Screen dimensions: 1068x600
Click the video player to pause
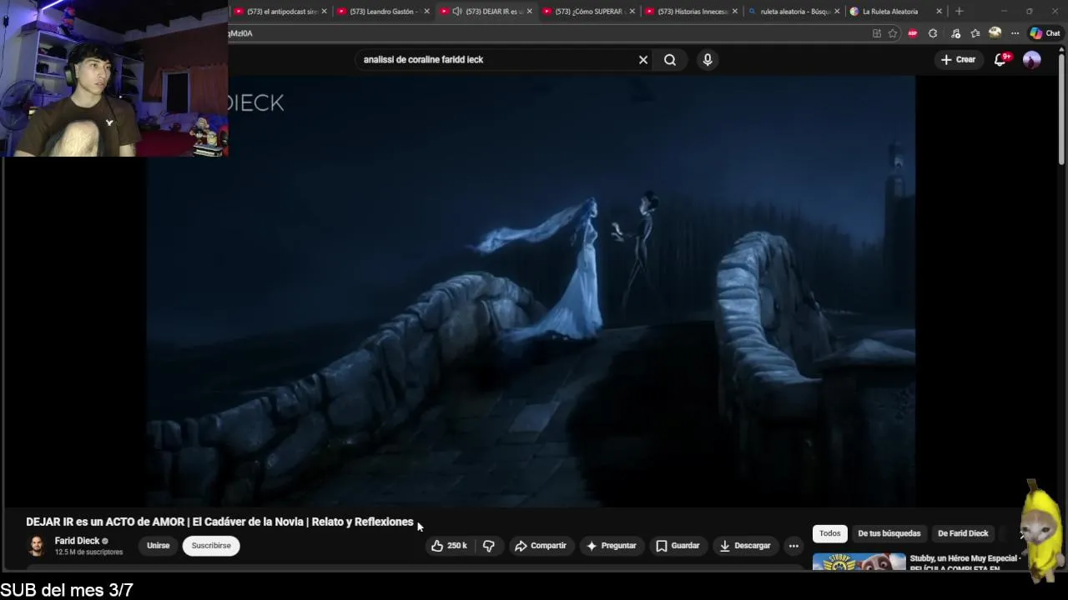(531, 290)
